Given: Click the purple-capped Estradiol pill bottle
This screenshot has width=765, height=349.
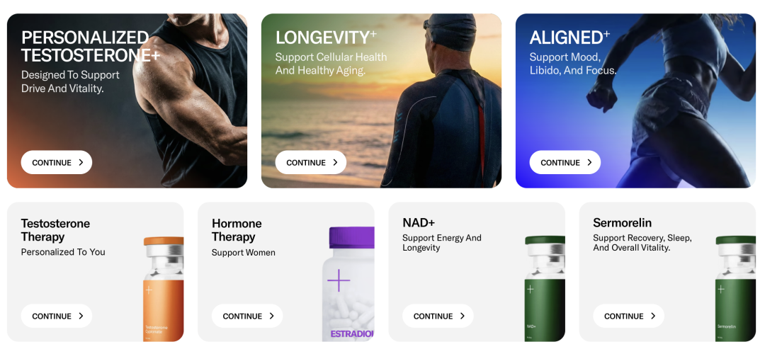Looking at the screenshot, I should tap(348, 284).
